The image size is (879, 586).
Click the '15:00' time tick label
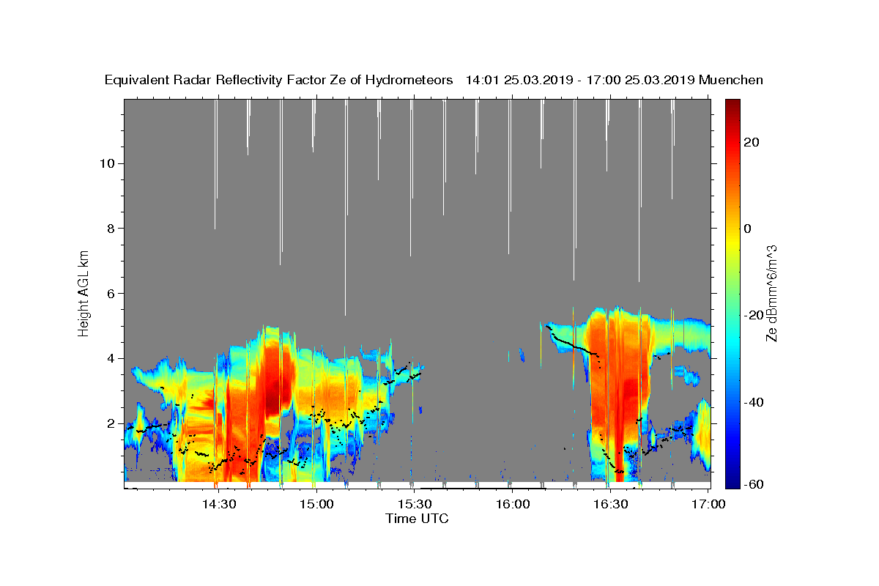[x=316, y=504]
